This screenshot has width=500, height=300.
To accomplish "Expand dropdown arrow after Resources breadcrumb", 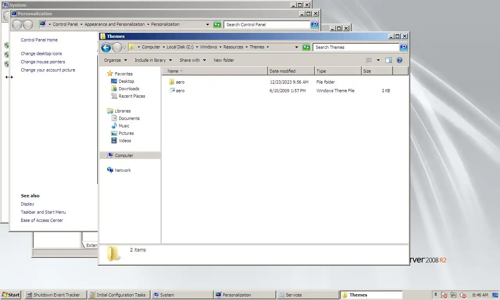I will tap(246, 47).
